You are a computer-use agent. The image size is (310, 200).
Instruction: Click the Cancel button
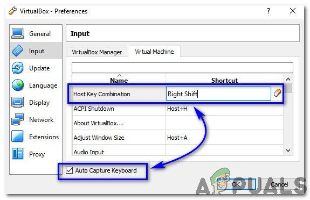tap(279, 184)
